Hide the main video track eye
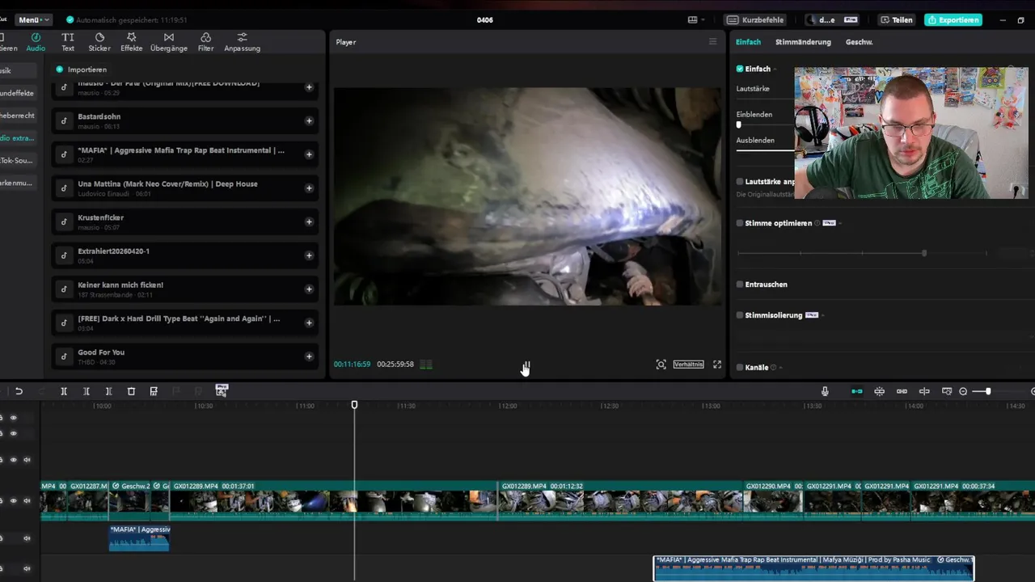This screenshot has width=1035, height=582. coord(13,501)
